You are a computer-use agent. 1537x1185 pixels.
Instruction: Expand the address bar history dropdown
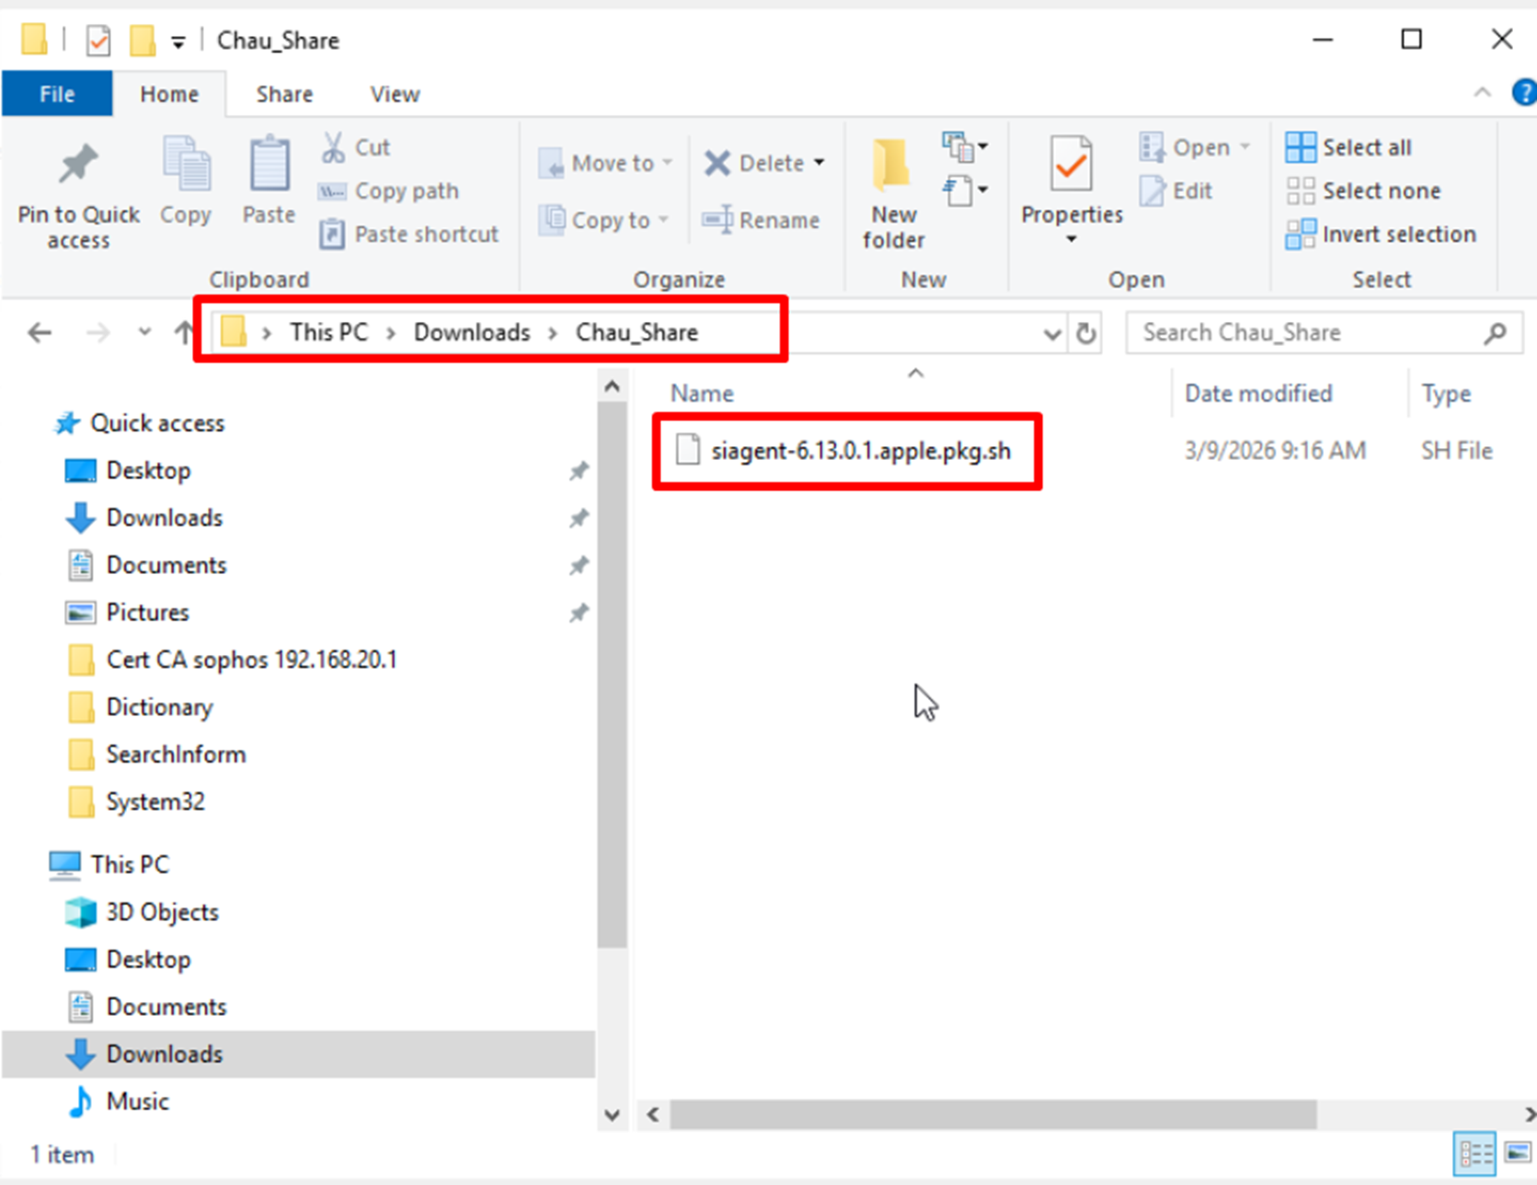(1052, 333)
